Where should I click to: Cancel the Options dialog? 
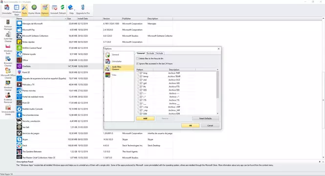tap(210, 126)
